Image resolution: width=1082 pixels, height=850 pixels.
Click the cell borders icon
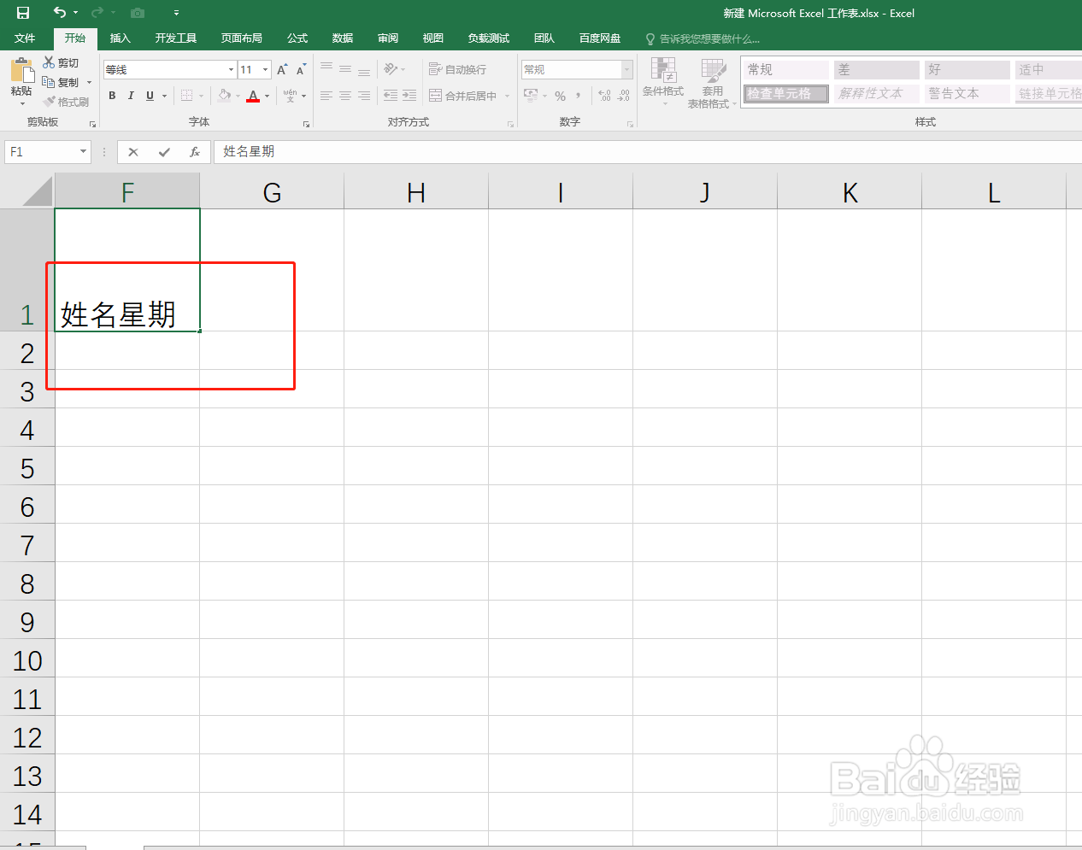pos(186,96)
